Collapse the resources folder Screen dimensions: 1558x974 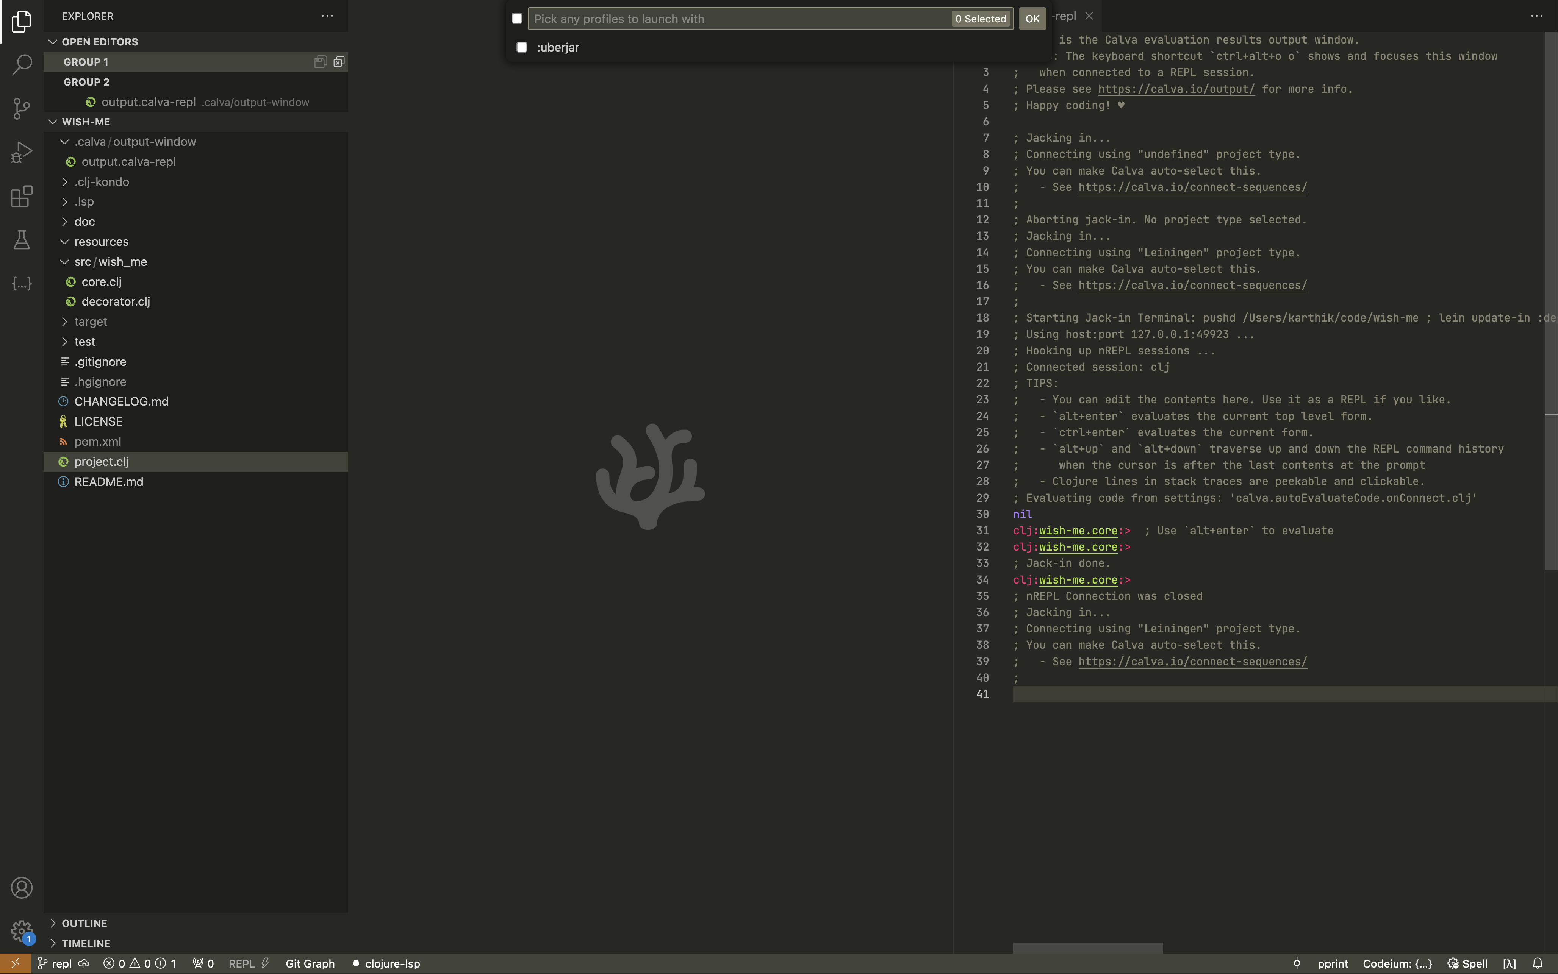tap(64, 242)
